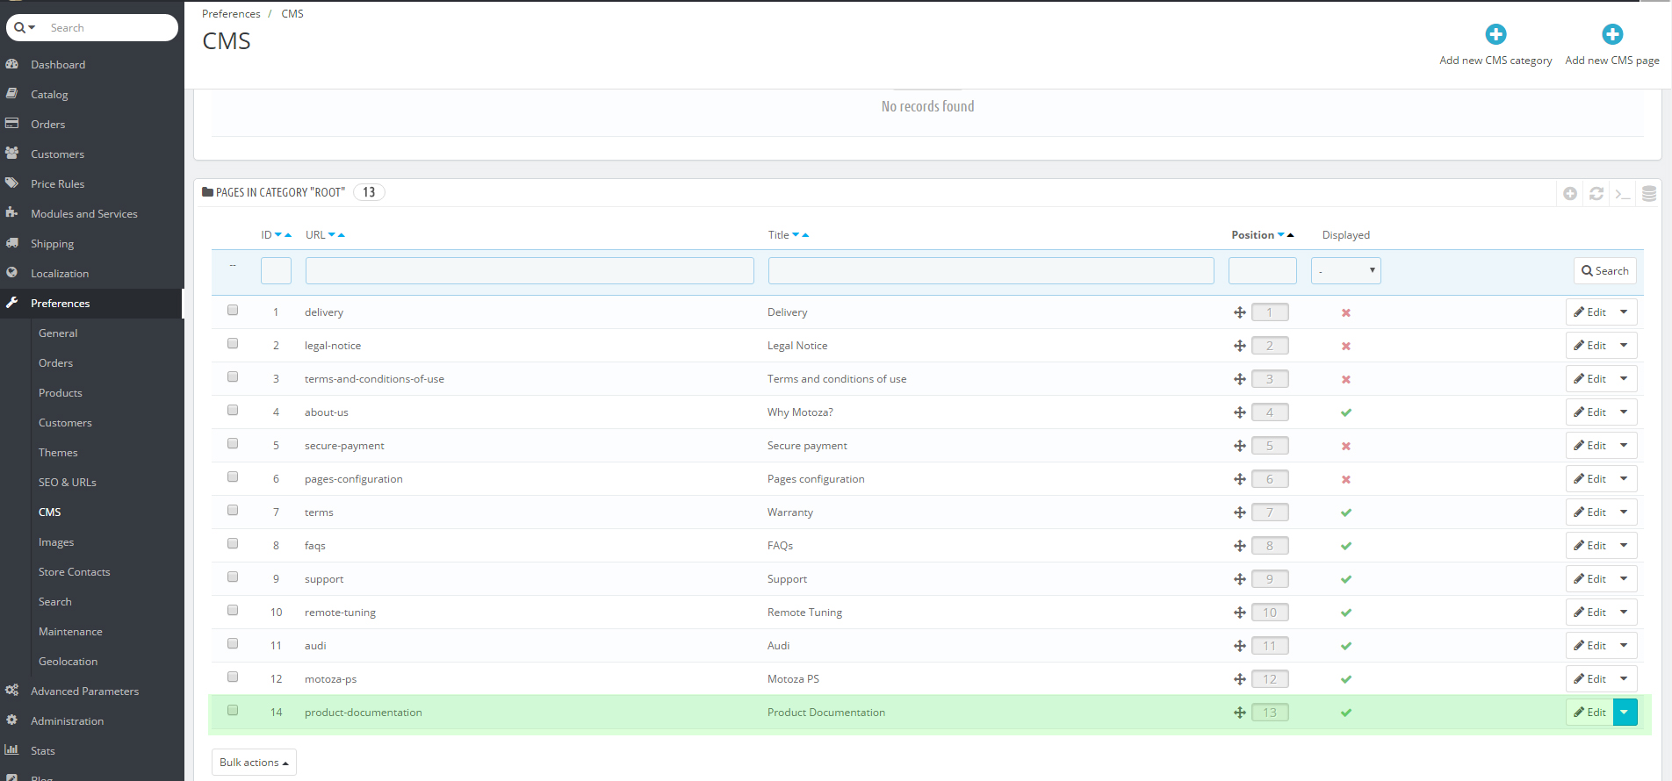Click the Advanced Parameters gears icon
The width and height of the screenshot is (1672, 781).
12,691
